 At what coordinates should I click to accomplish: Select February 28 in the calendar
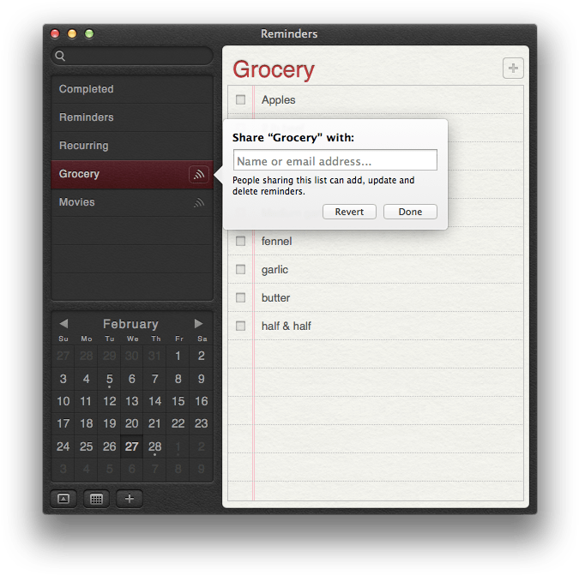click(154, 446)
